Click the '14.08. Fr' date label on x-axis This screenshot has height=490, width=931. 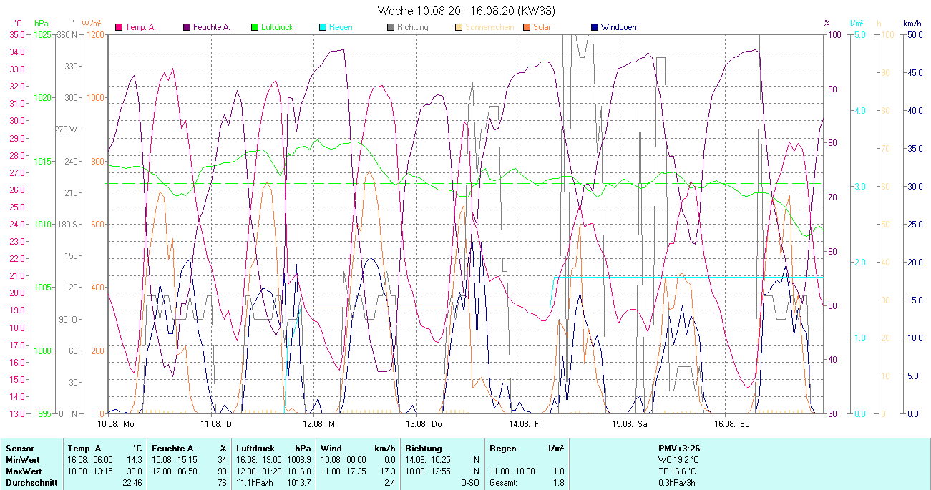(x=525, y=423)
